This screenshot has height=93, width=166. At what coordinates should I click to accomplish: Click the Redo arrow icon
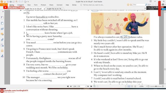coord(22,2)
